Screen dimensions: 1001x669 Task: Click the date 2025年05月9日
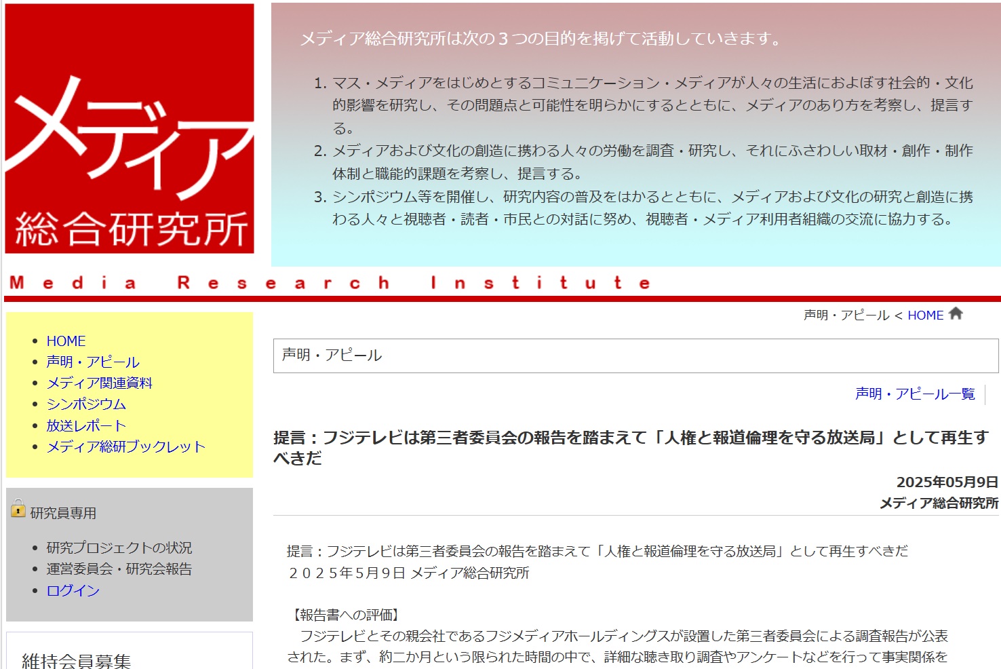[947, 482]
